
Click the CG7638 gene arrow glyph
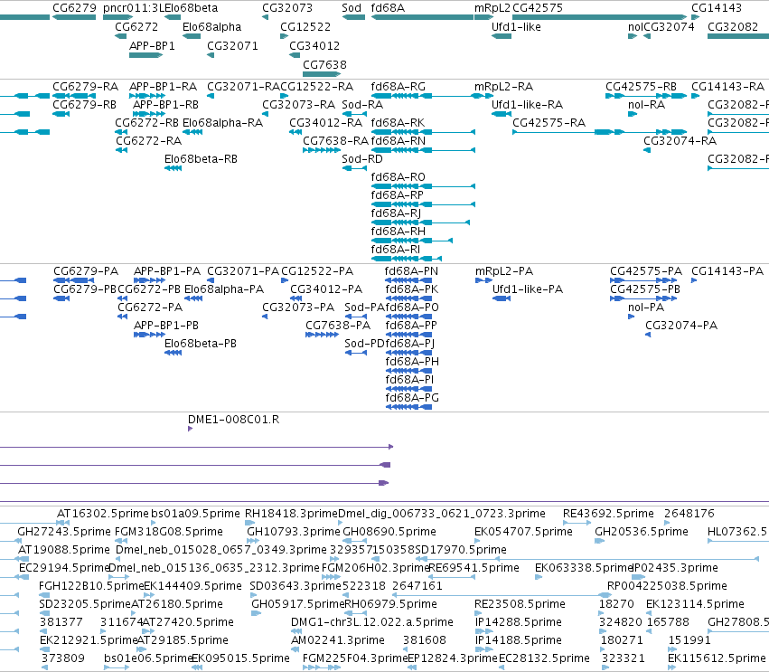tap(322, 74)
